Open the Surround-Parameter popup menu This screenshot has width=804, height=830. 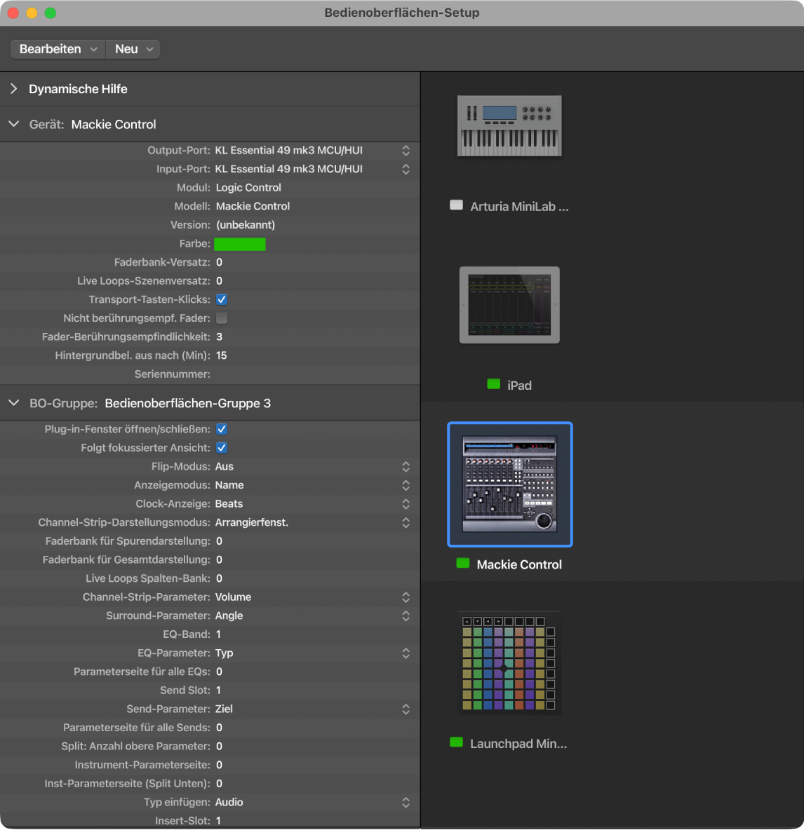click(312, 615)
